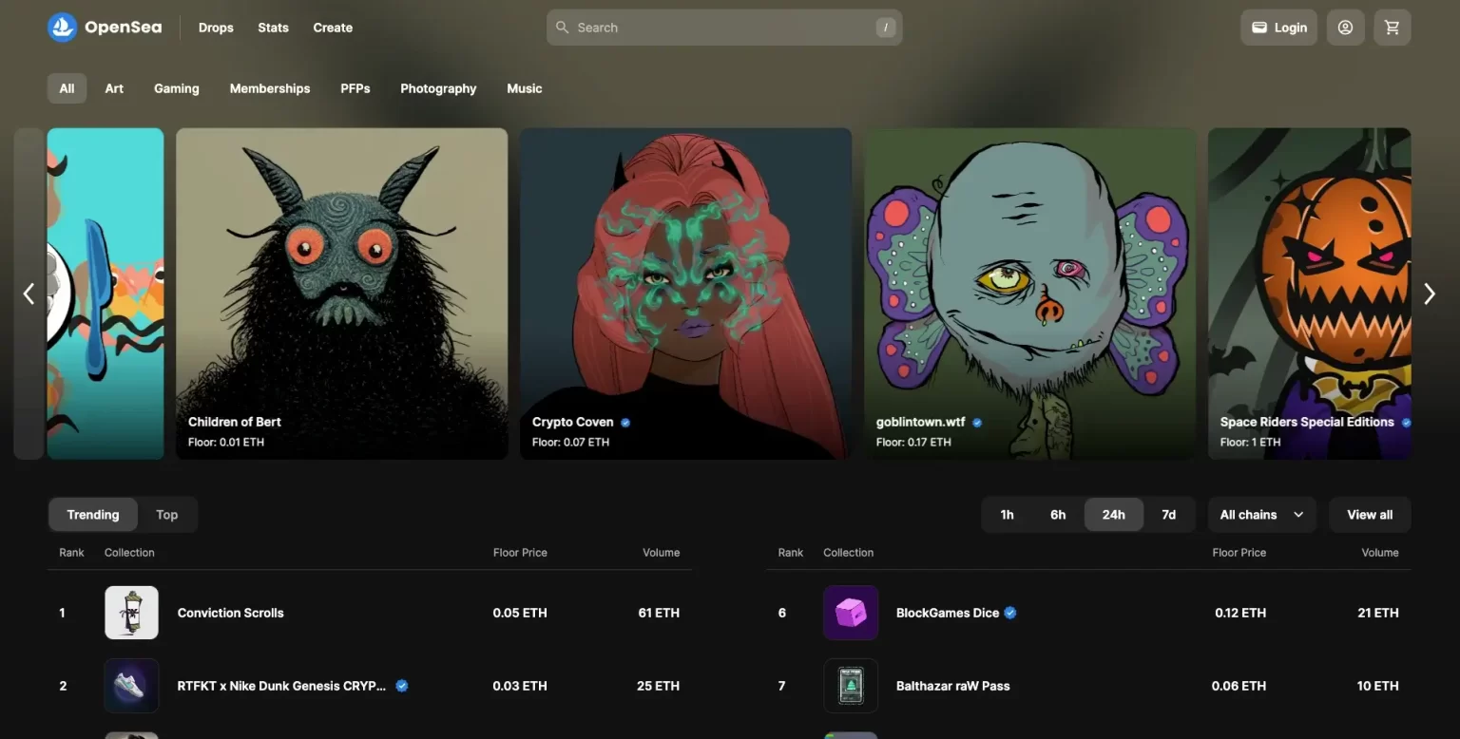This screenshot has height=739, width=1460.
Task: Switch to the Top rankings toggle
Action: pyautogui.click(x=167, y=515)
